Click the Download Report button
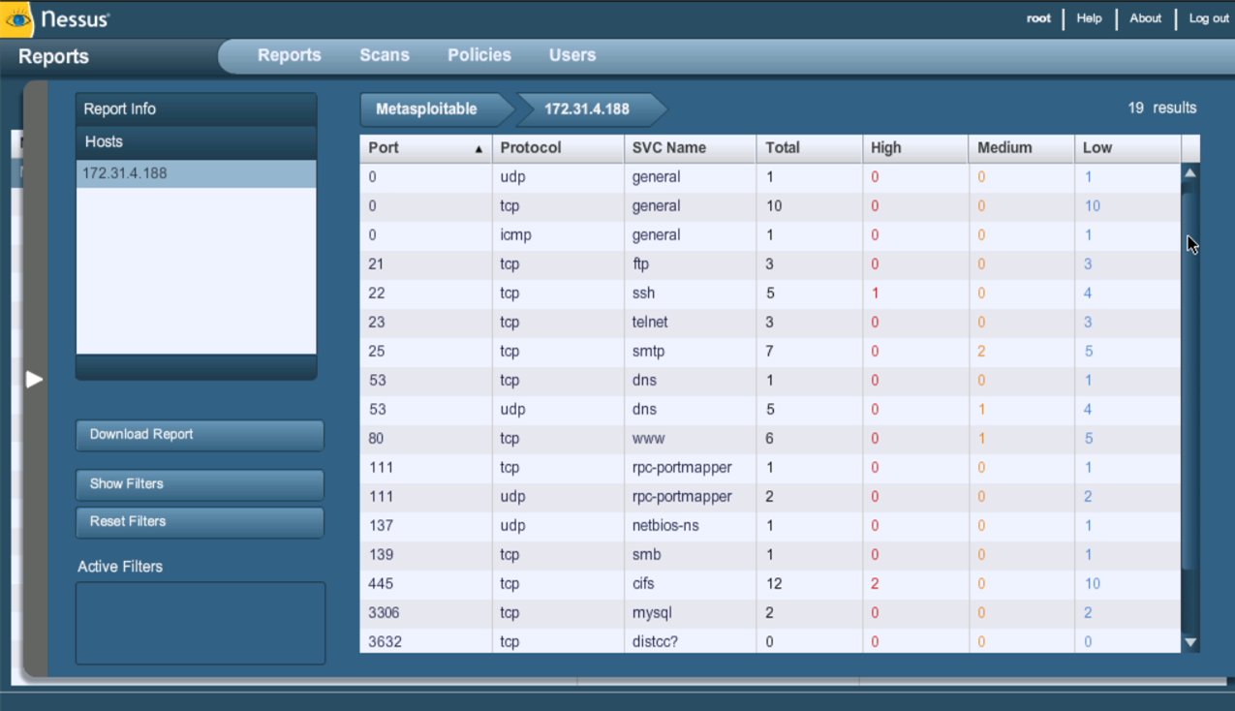Screen dimensions: 1235x711 click(x=200, y=435)
